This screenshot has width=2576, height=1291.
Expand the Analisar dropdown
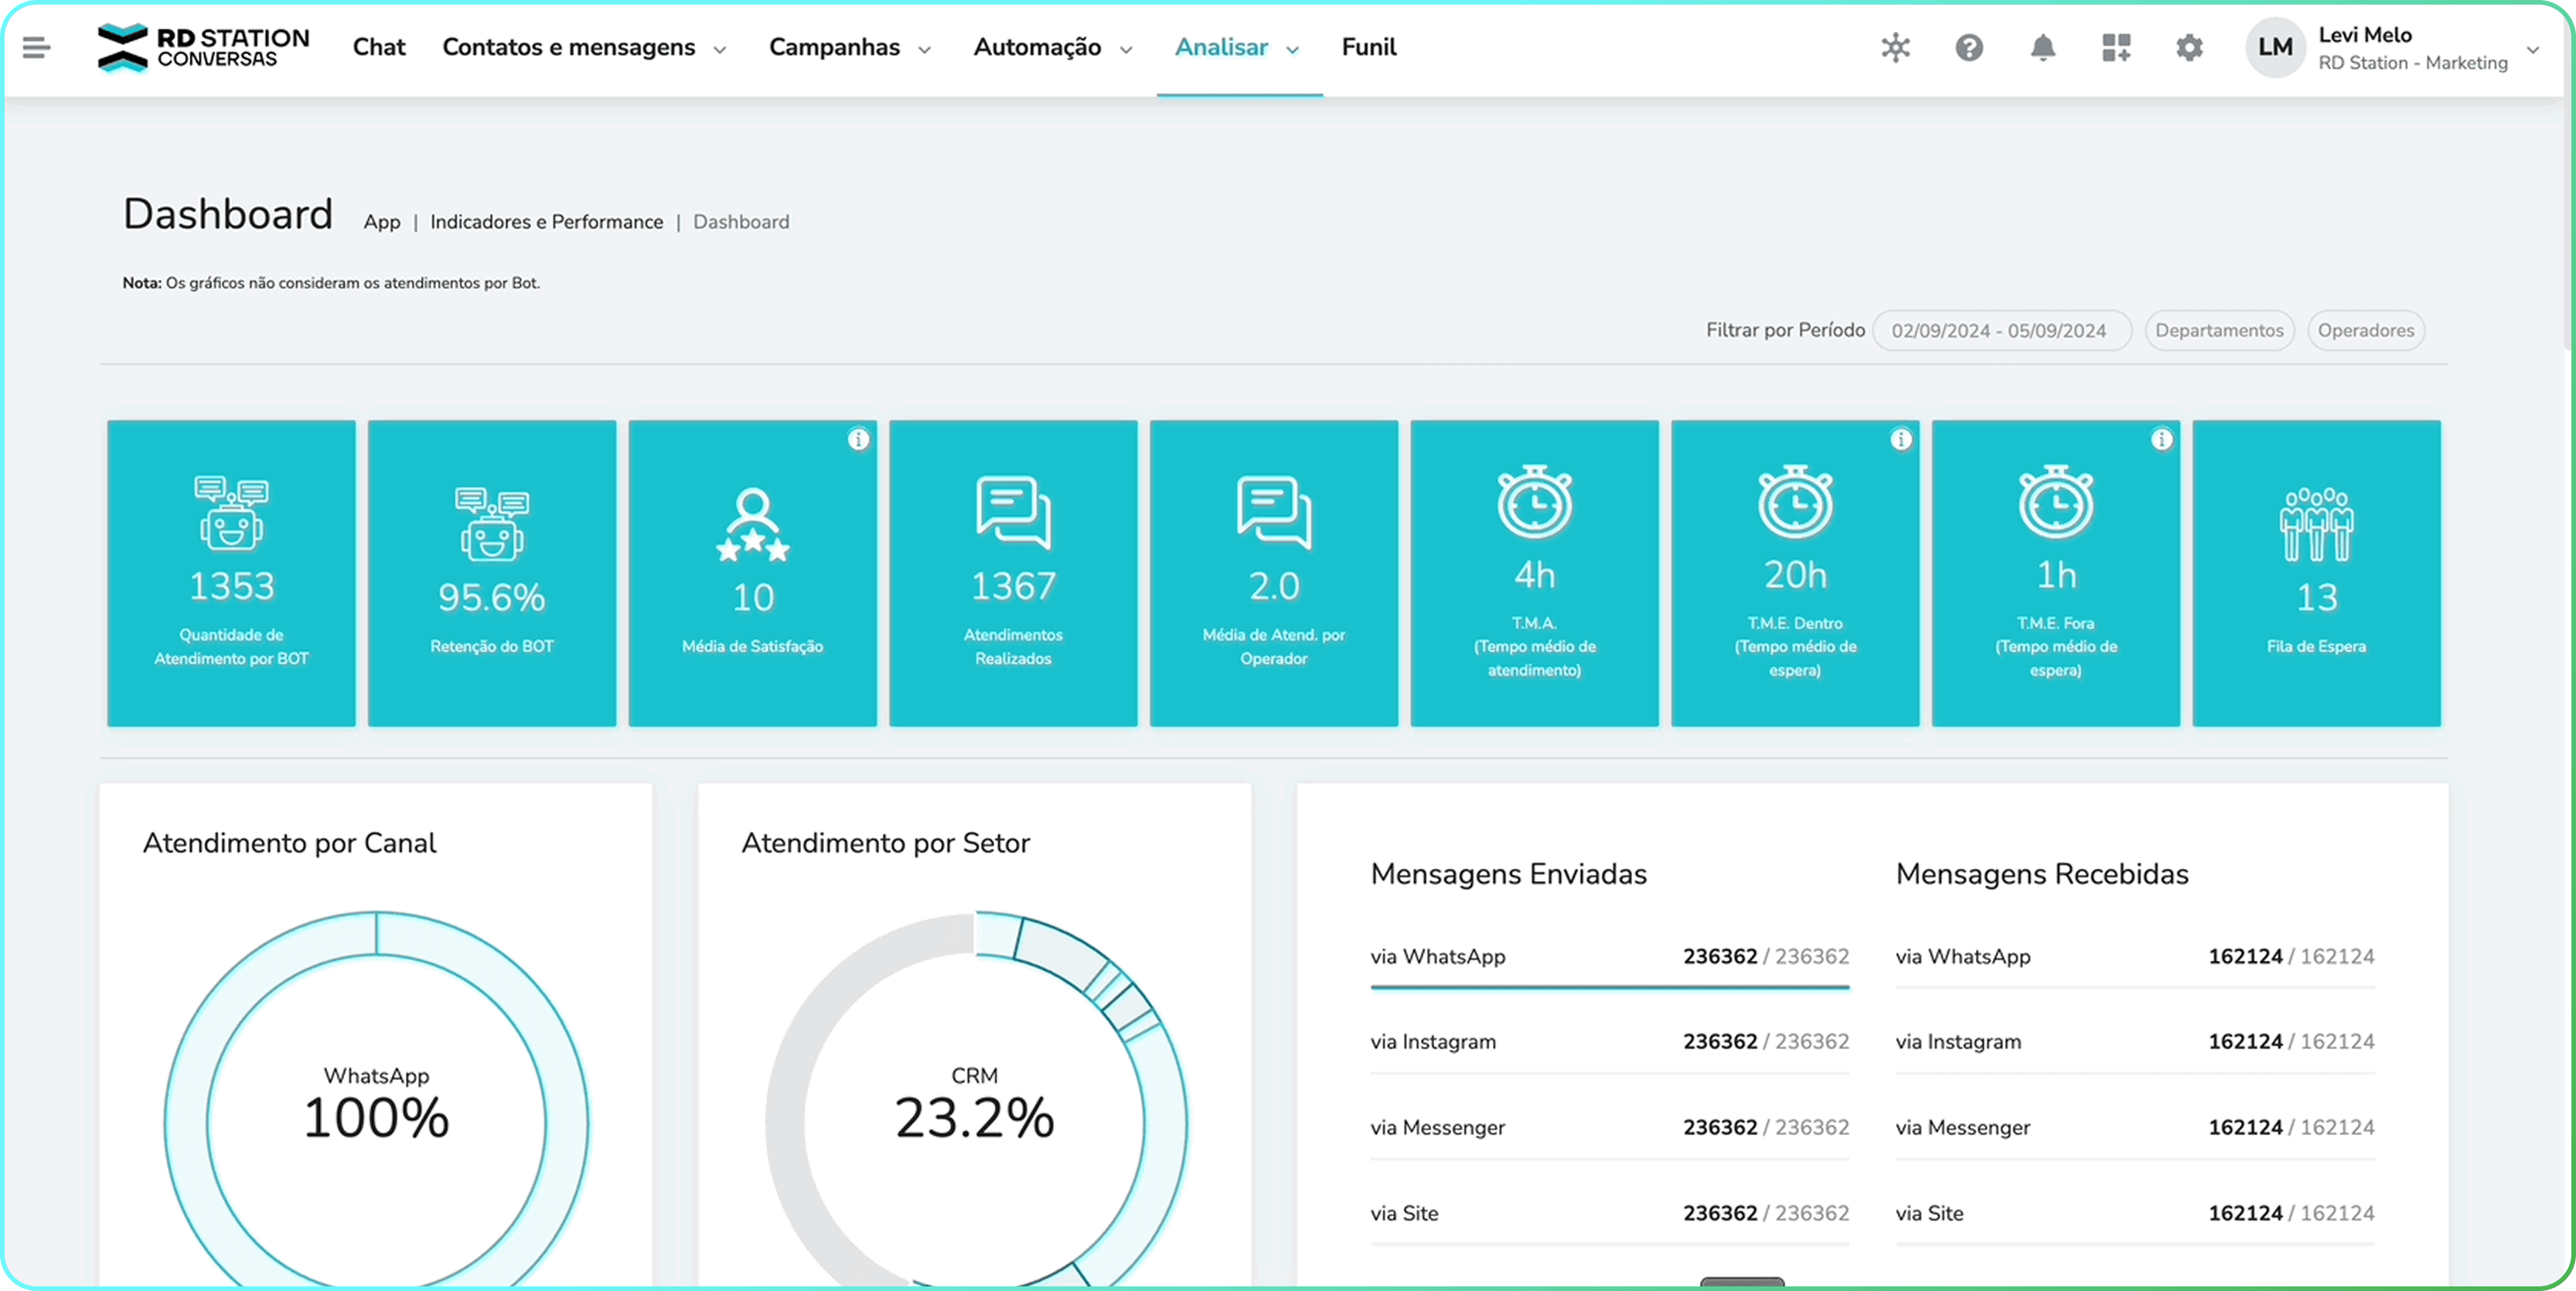1237,47
